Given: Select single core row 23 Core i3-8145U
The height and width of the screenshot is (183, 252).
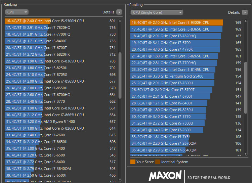Looking at the screenshot, I should [186, 70].
